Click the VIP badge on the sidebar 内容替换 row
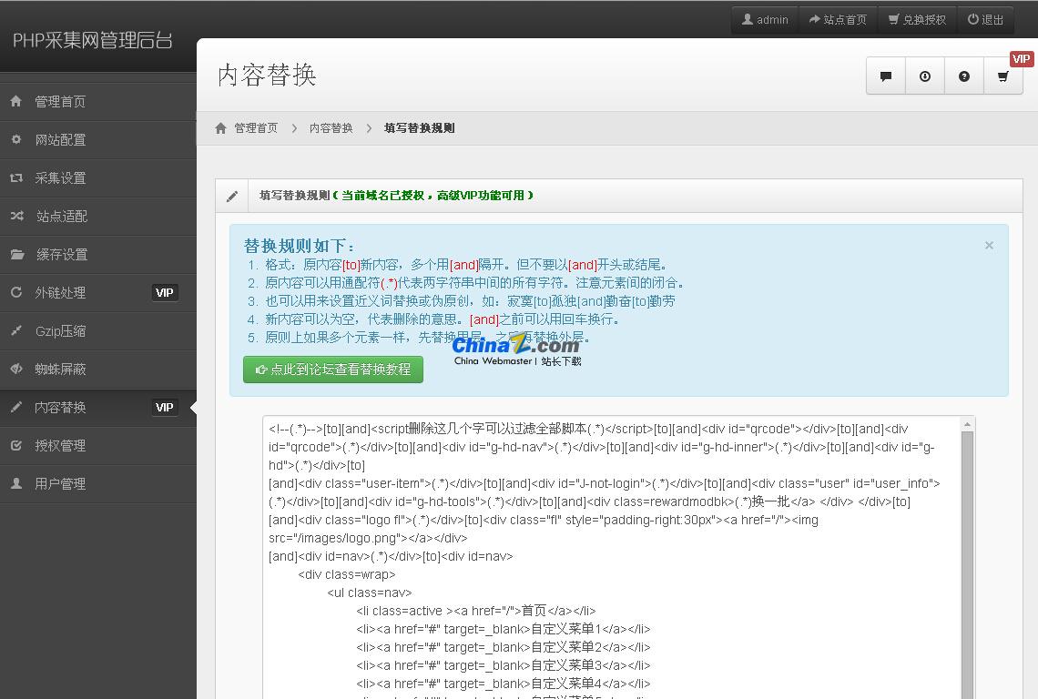1038x699 pixels. (x=164, y=407)
